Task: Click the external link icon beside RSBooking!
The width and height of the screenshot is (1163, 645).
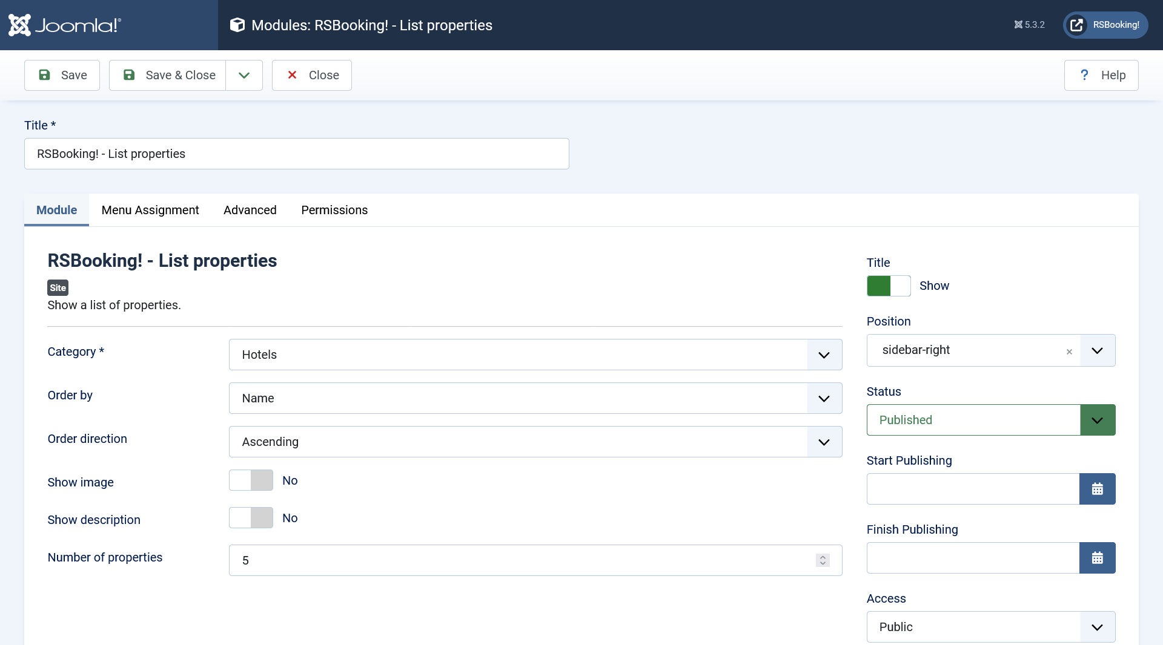Action: (1076, 25)
